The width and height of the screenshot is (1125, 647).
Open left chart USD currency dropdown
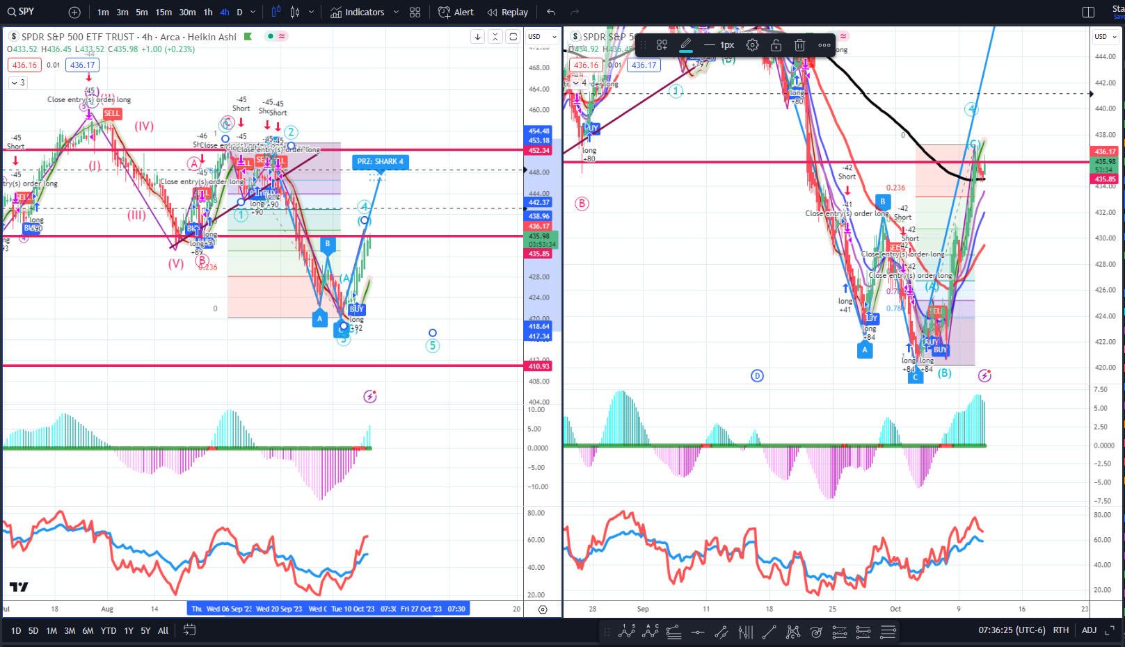[x=542, y=37]
